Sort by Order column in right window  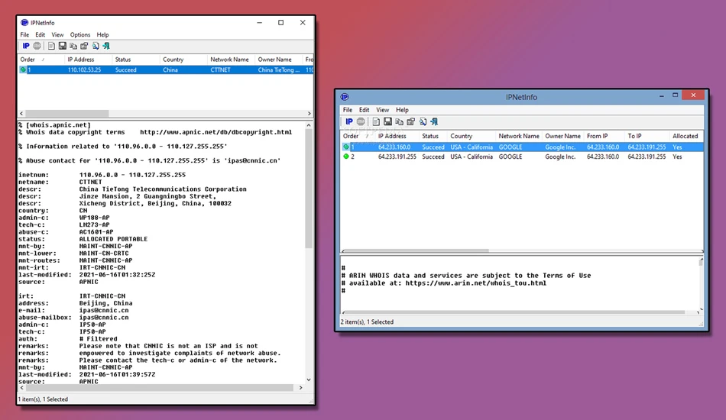(x=358, y=136)
